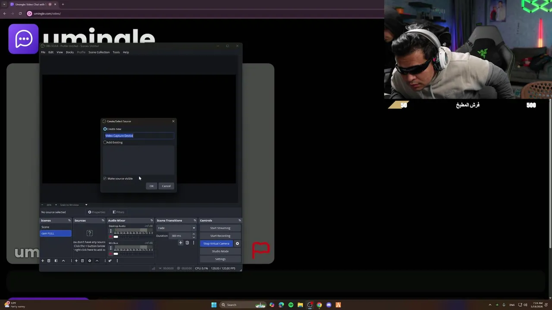Open File Explorer from the taskbar
The height and width of the screenshot is (310, 552).
pos(300,305)
